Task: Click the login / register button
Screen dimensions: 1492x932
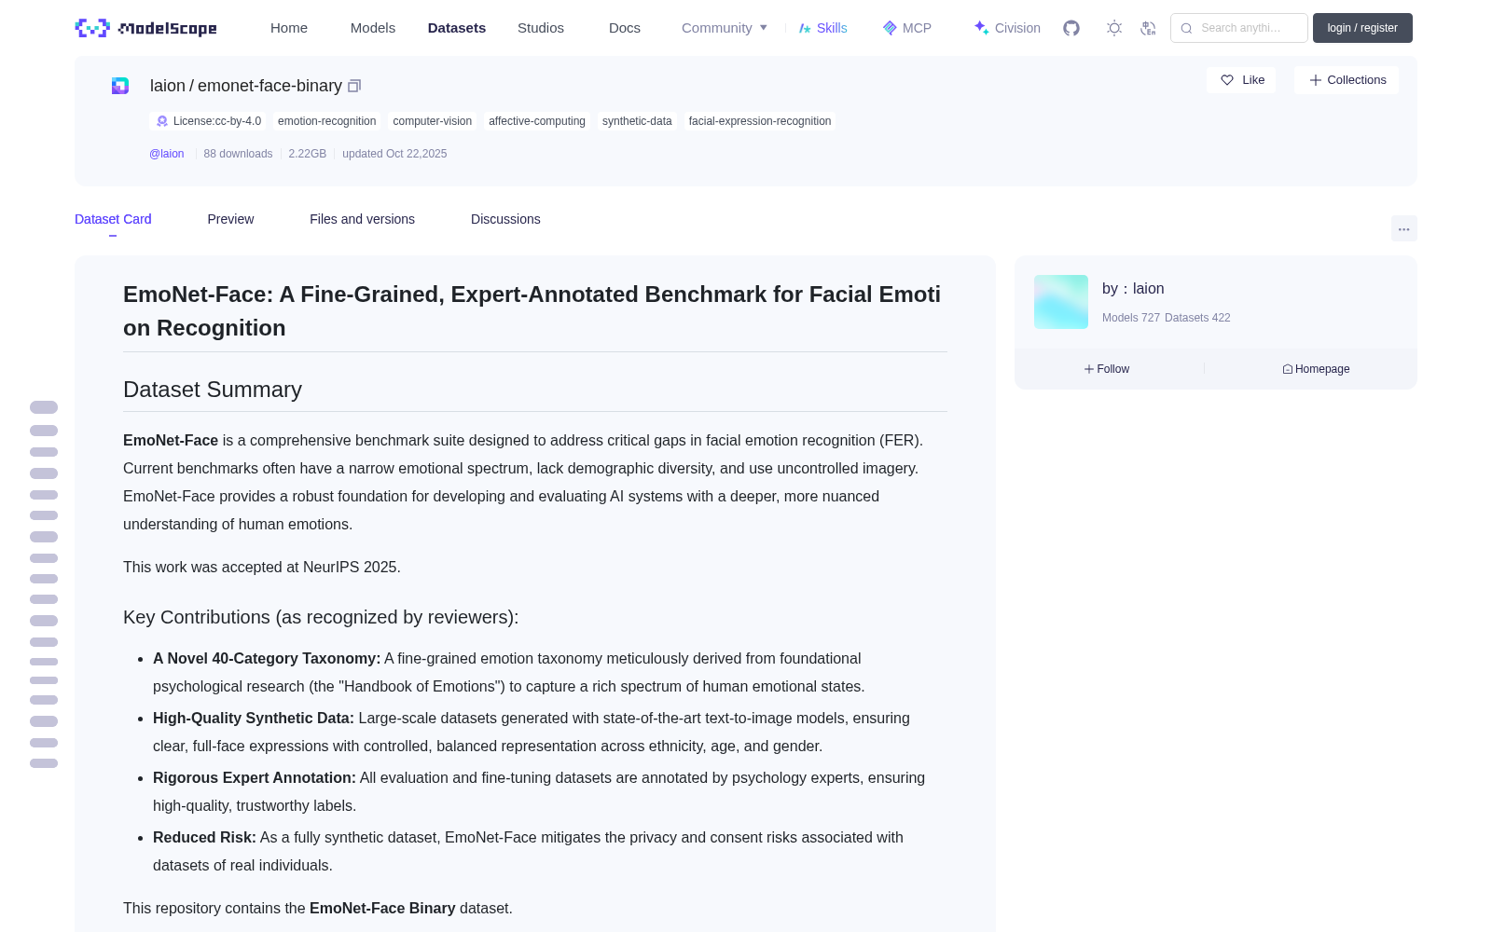Action: click(x=1362, y=28)
